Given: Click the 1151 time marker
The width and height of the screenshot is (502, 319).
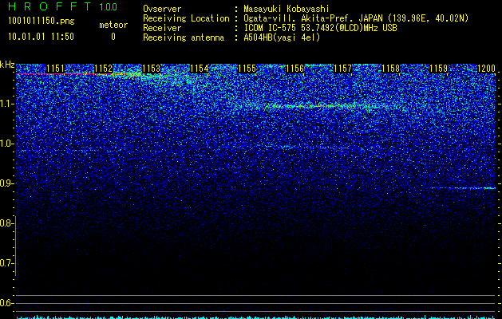Looking at the screenshot, I should pyautogui.click(x=55, y=69).
